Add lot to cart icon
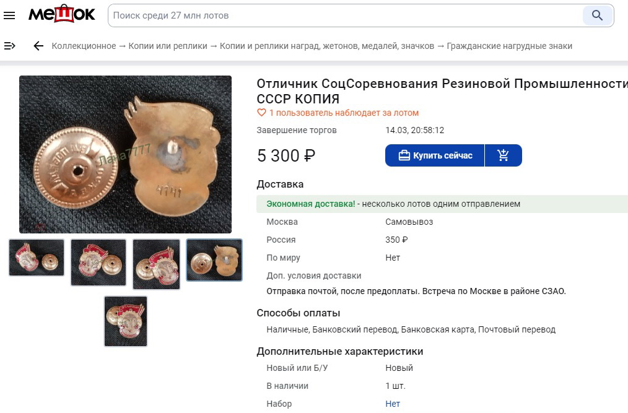The image size is (628, 413). 503,155
